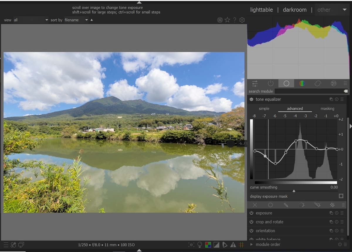Image resolution: width=352 pixels, height=252 pixels.
Task: Open quick styles icon in bottom bar
Action: (x=13, y=245)
